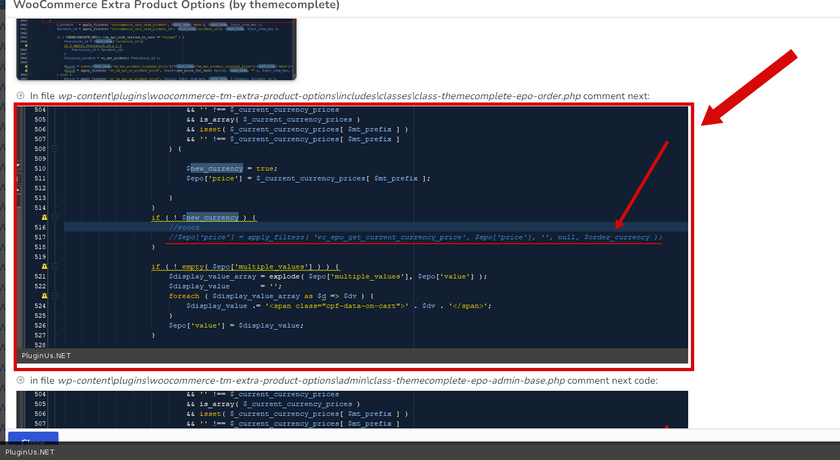
Task: Collapse the fold on the multiple_values if-block
Action: pos(55,267)
